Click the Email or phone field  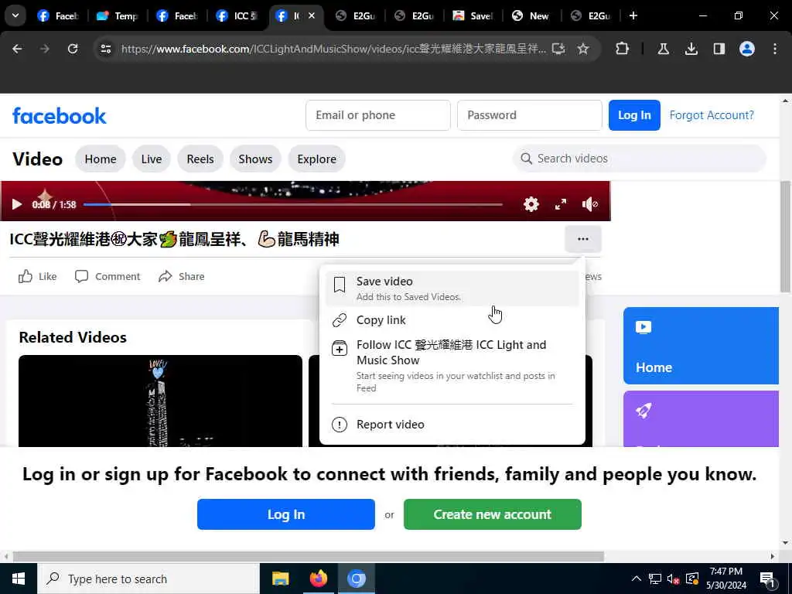tap(377, 115)
